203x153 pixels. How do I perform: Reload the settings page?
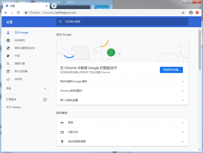[x=18, y=13]
